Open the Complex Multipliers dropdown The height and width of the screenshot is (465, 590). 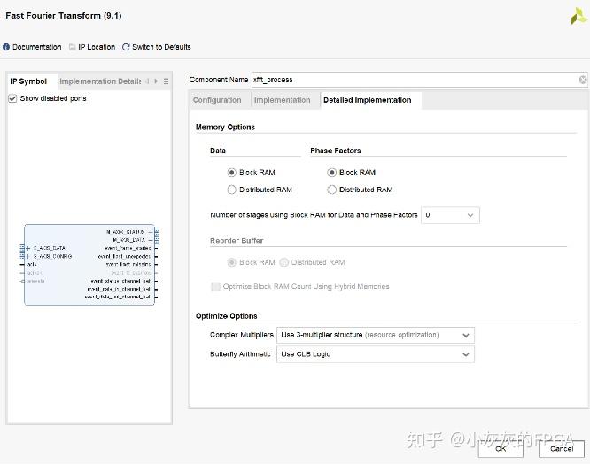377,335
